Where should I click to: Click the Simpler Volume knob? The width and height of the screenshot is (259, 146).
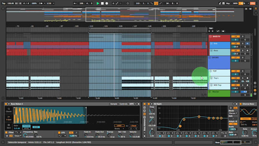point(131,135)
